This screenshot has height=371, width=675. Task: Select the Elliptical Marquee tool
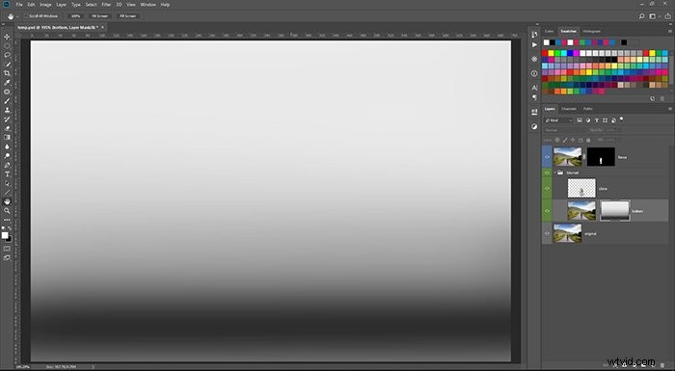pyautogui.click(x=7, y=45)
